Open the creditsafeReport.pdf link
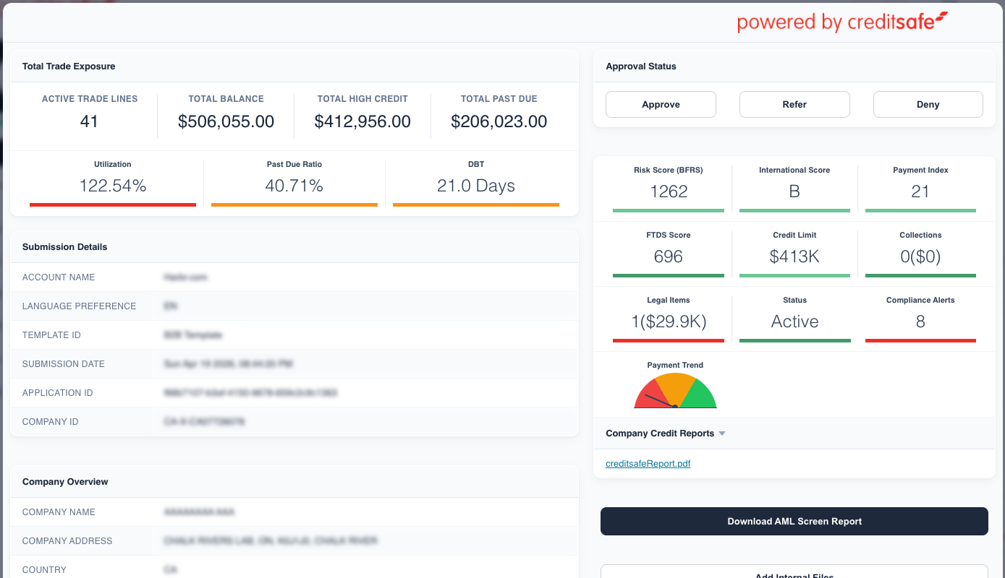This screenshot has height=578, width=1005. coord(648,464)
